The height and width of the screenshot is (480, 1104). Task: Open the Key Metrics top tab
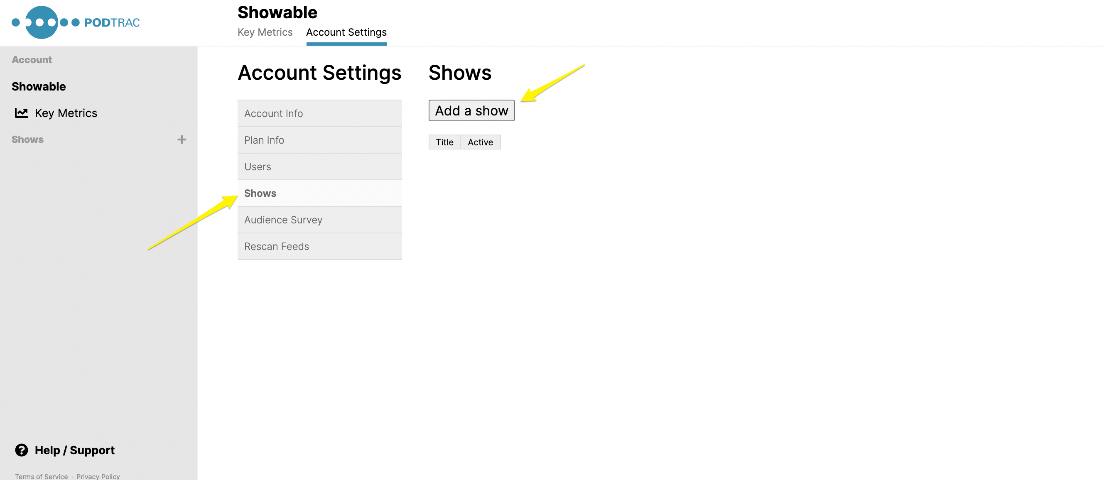click(265, 32)
